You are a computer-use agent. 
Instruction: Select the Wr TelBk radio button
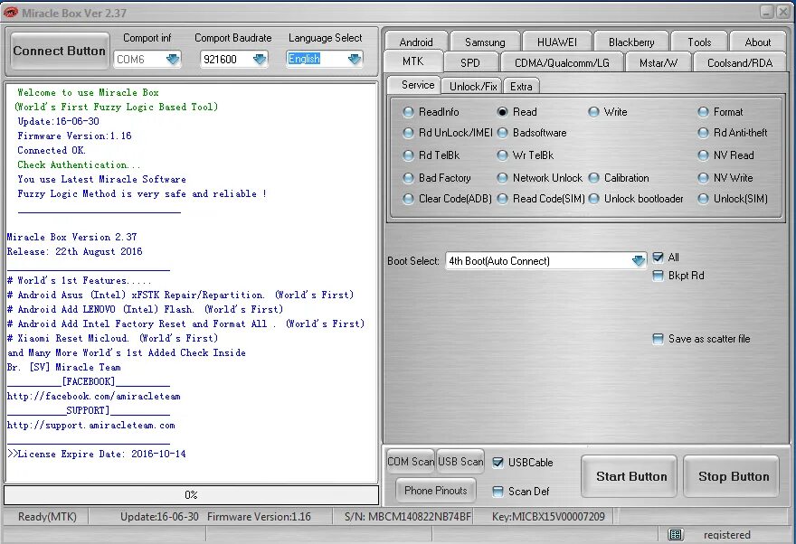coord(525,155)
